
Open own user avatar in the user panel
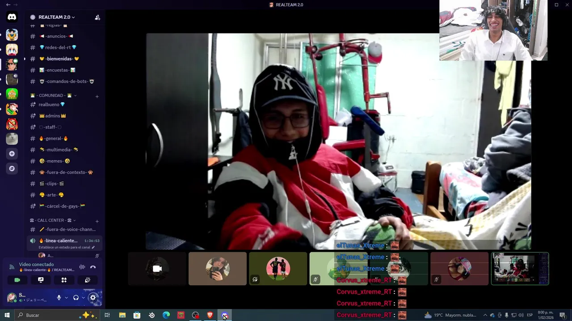click(x=12, y=297)
